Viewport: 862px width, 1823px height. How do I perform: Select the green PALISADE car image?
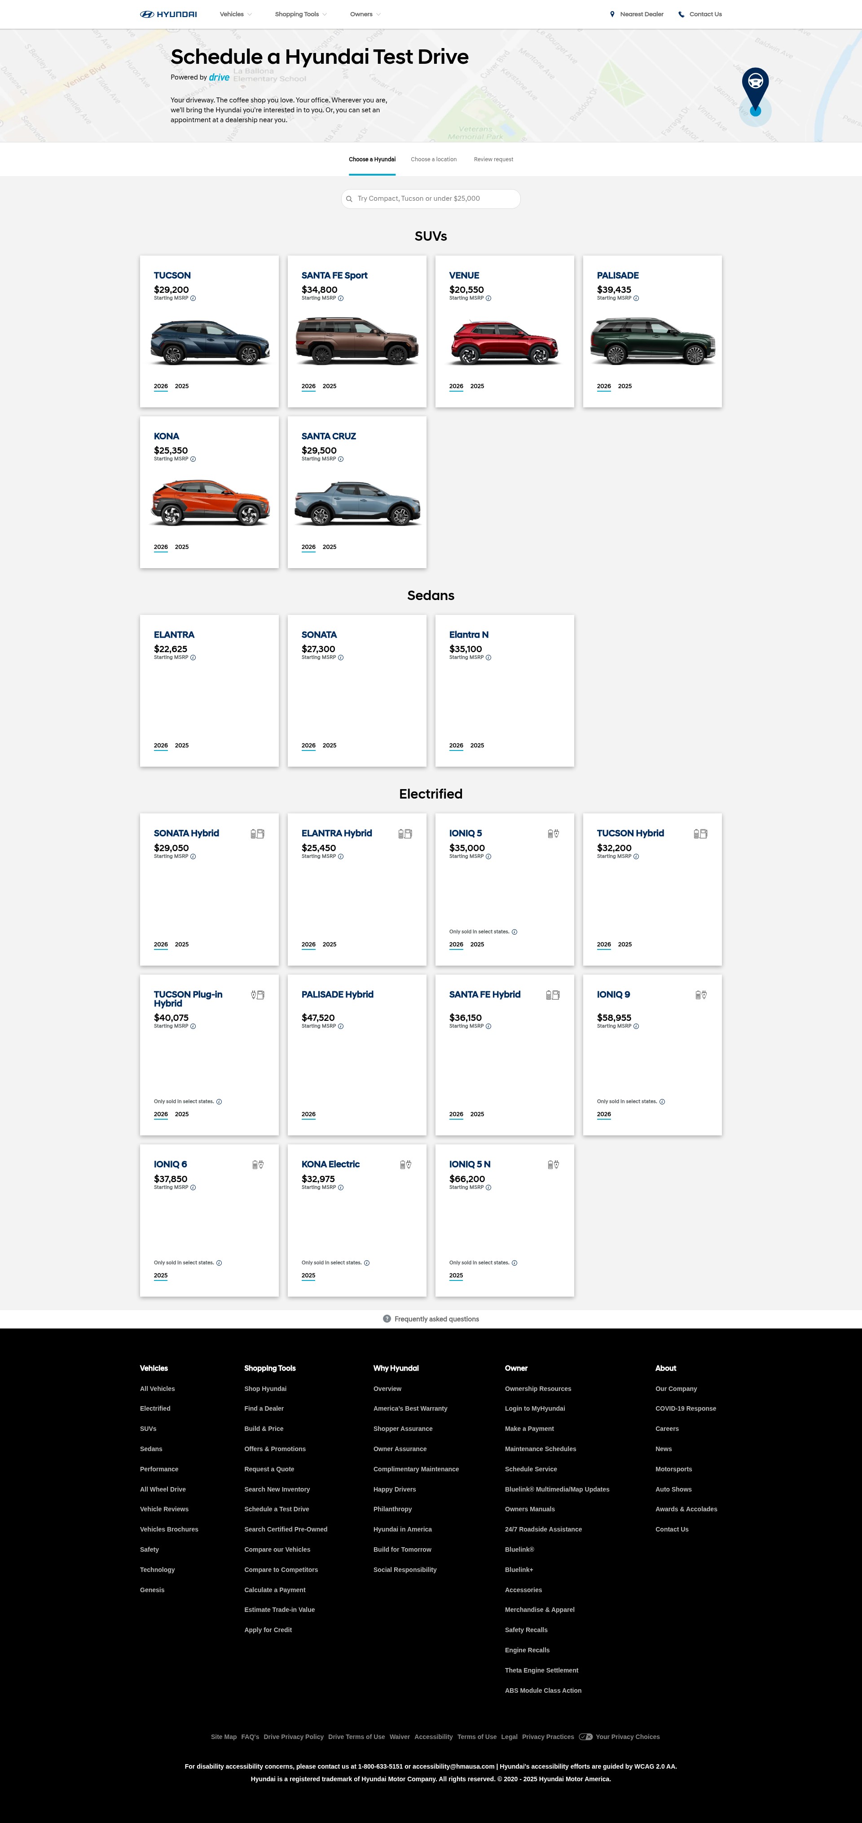[x=652, y=342]
